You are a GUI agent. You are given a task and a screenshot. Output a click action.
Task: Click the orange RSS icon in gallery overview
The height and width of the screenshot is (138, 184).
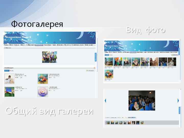(x=95, y=68)
